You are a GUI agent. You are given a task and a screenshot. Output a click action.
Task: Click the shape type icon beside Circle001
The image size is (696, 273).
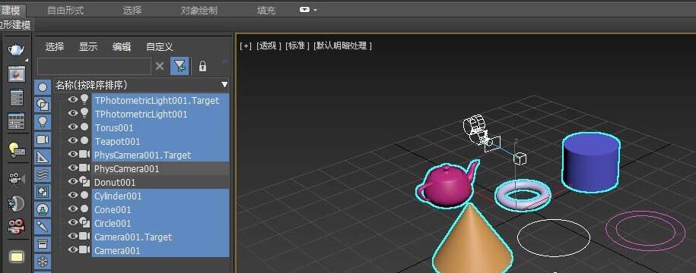pos(84,223)
